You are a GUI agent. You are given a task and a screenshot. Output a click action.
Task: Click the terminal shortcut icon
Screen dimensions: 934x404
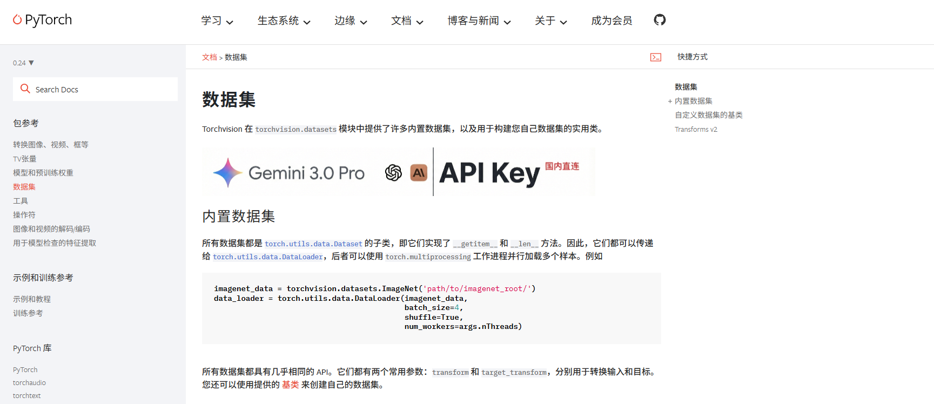[x=655, y=57]
